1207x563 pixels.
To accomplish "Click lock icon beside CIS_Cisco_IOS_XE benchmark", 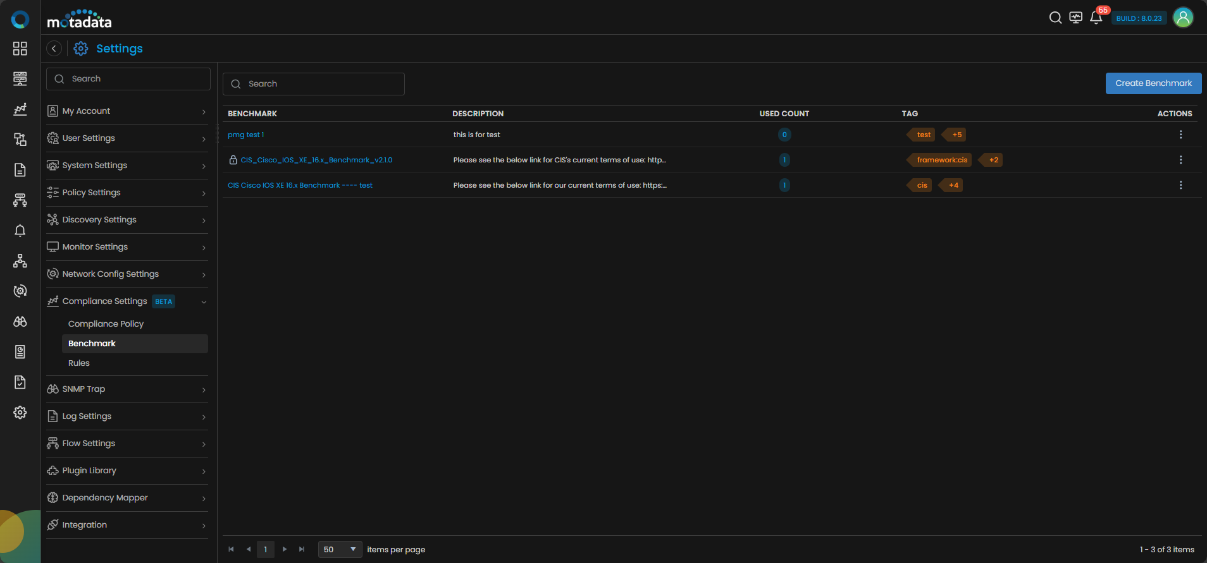I will point(233,160).
